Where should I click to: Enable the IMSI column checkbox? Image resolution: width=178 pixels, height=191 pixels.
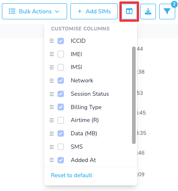pos(61,67)
